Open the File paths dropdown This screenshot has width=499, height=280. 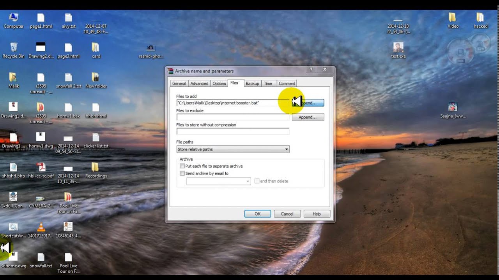tap(233, 149)
